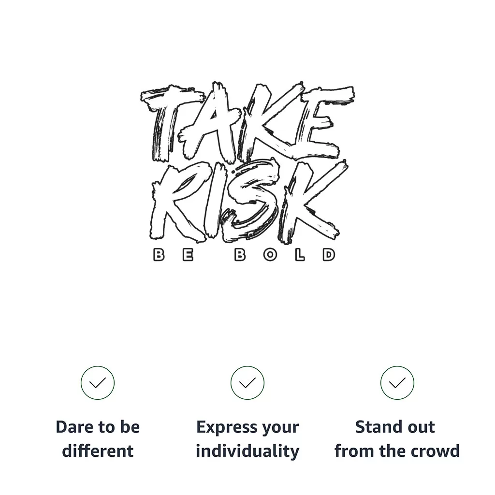495x495 pixels.
Task: Click the letter "L" in BOLD
Action: coord(300,255)
